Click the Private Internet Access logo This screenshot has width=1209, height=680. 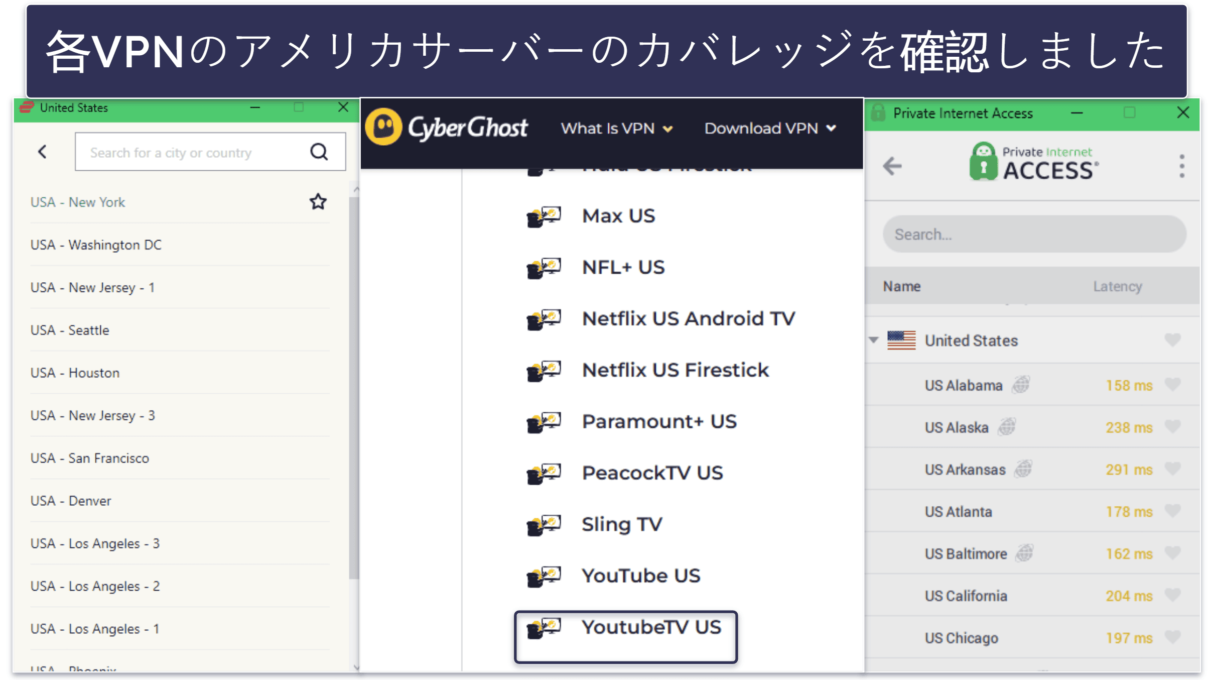(x=1034, y=162)
